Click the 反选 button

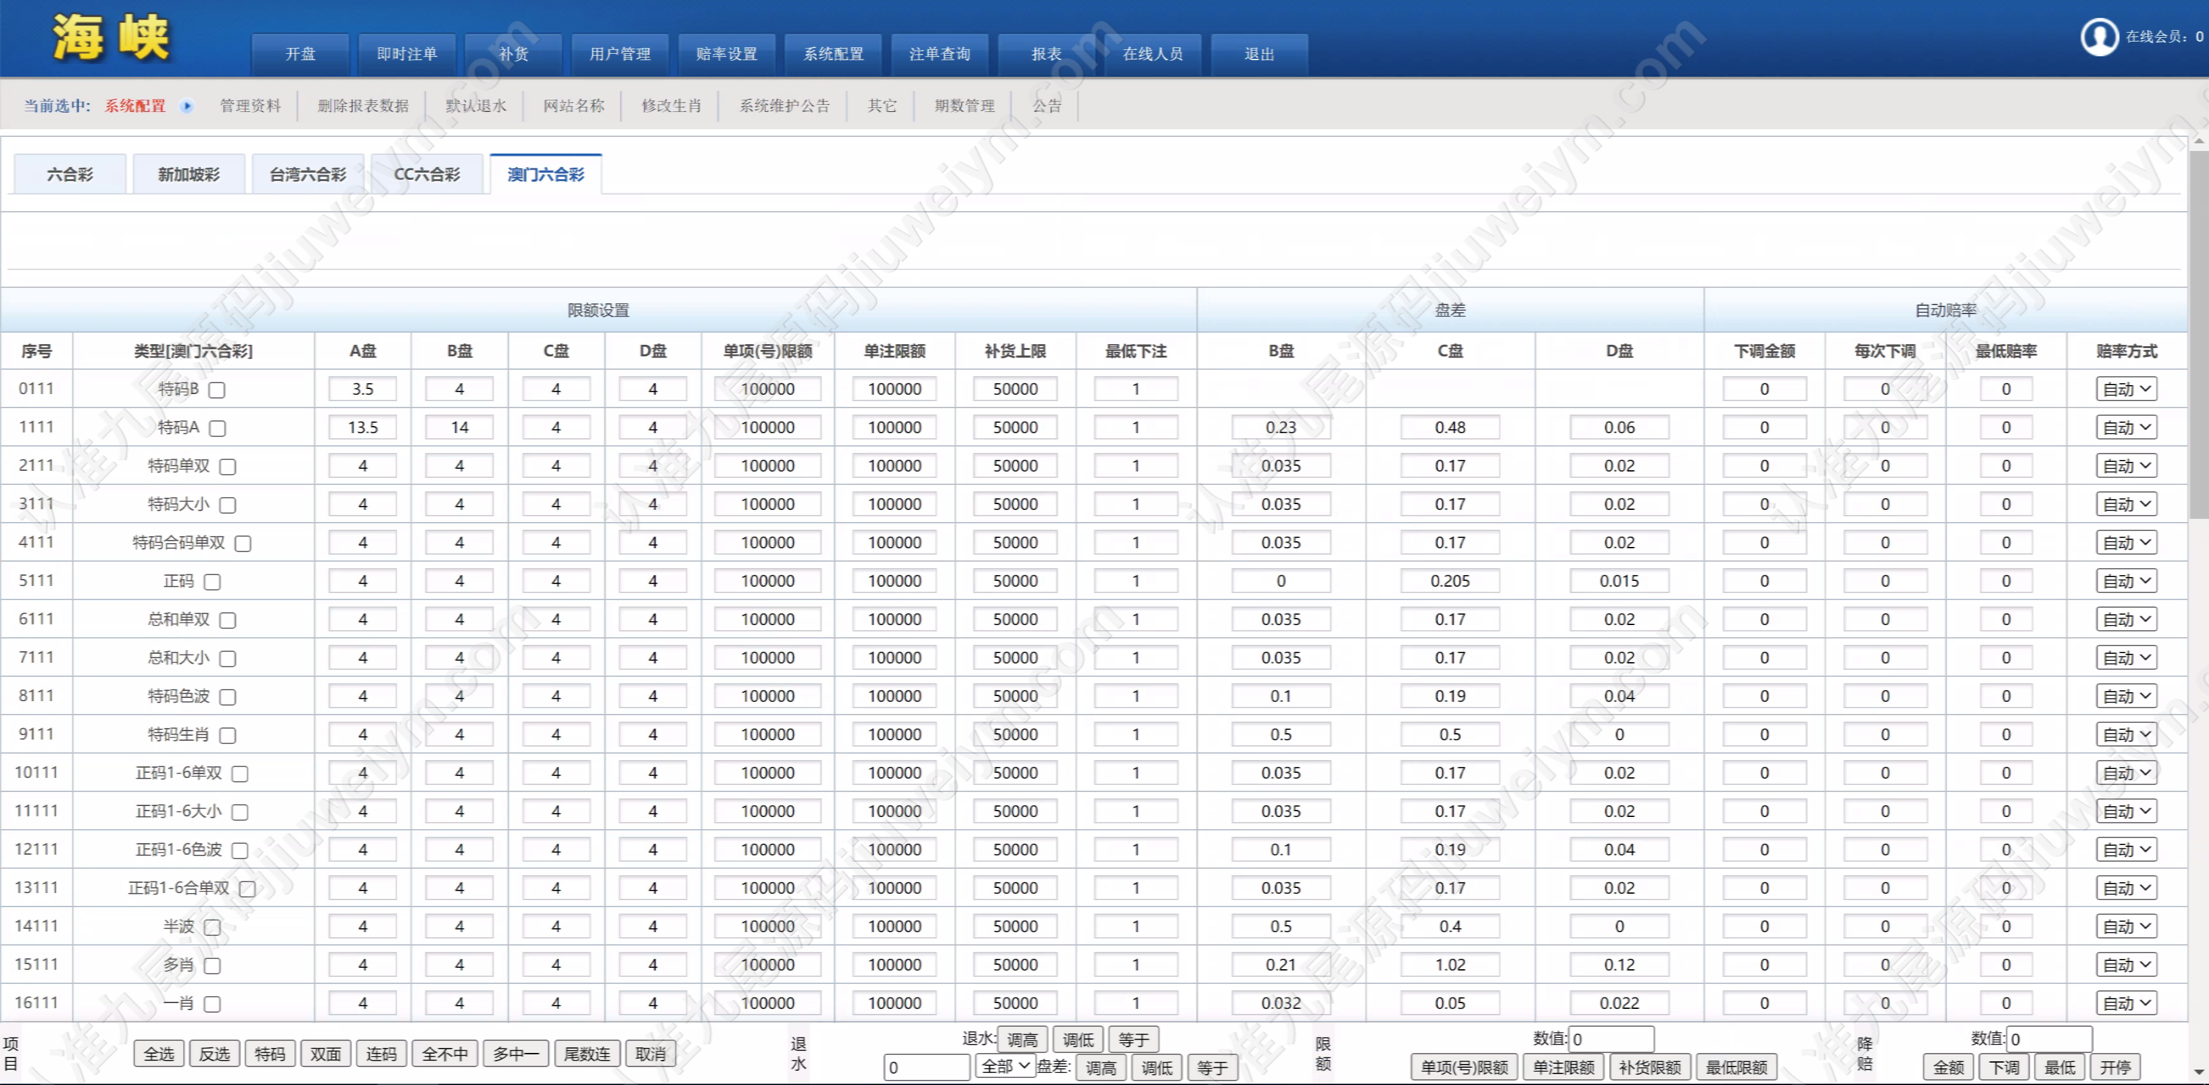214,1054
